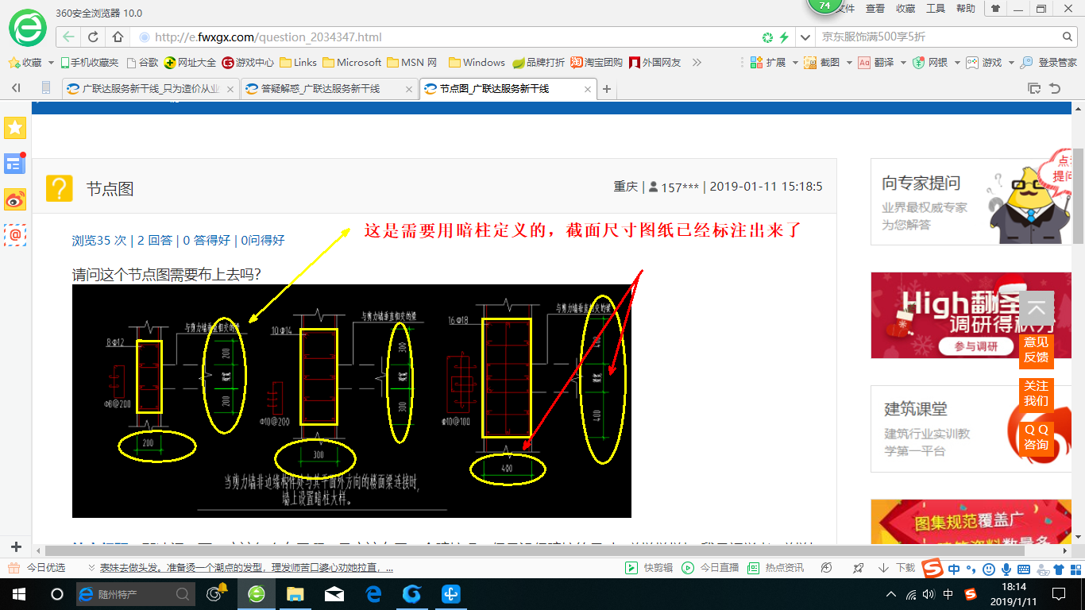
Task: Toggle the Sogou 中 Chinese input mode
Action: coord(953,569)
